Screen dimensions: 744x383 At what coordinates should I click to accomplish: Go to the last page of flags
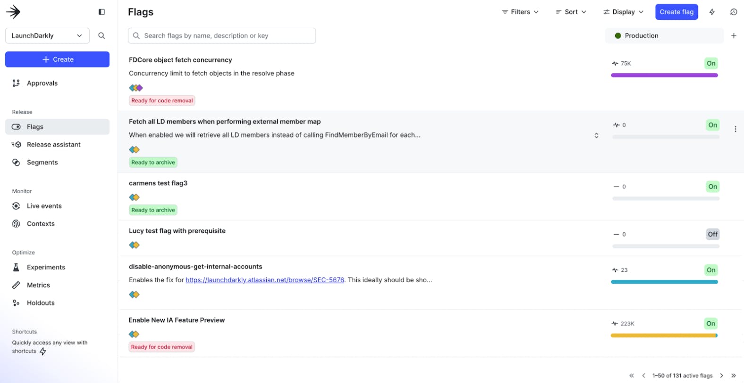pos(734,375)
